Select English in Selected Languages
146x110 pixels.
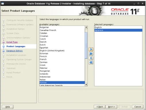(118, 27)
